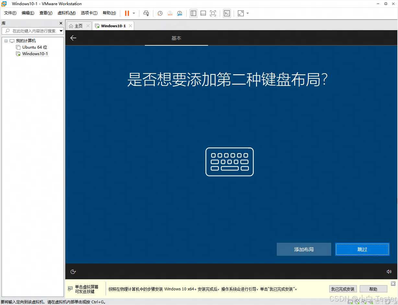This screenshot has height=305, width=398.
Task: Click the 我已完成安装 button
Action: pyautogui.click(x=343, y=289)
